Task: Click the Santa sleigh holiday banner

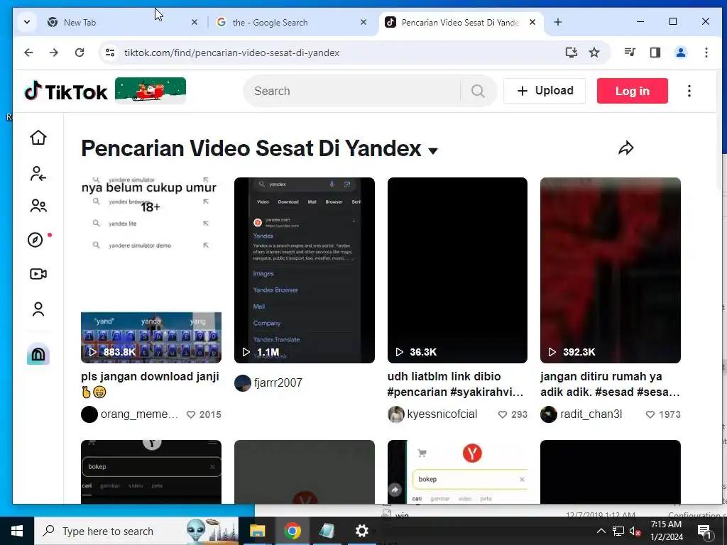Action: pyautogui.click(x=151, y=90)
